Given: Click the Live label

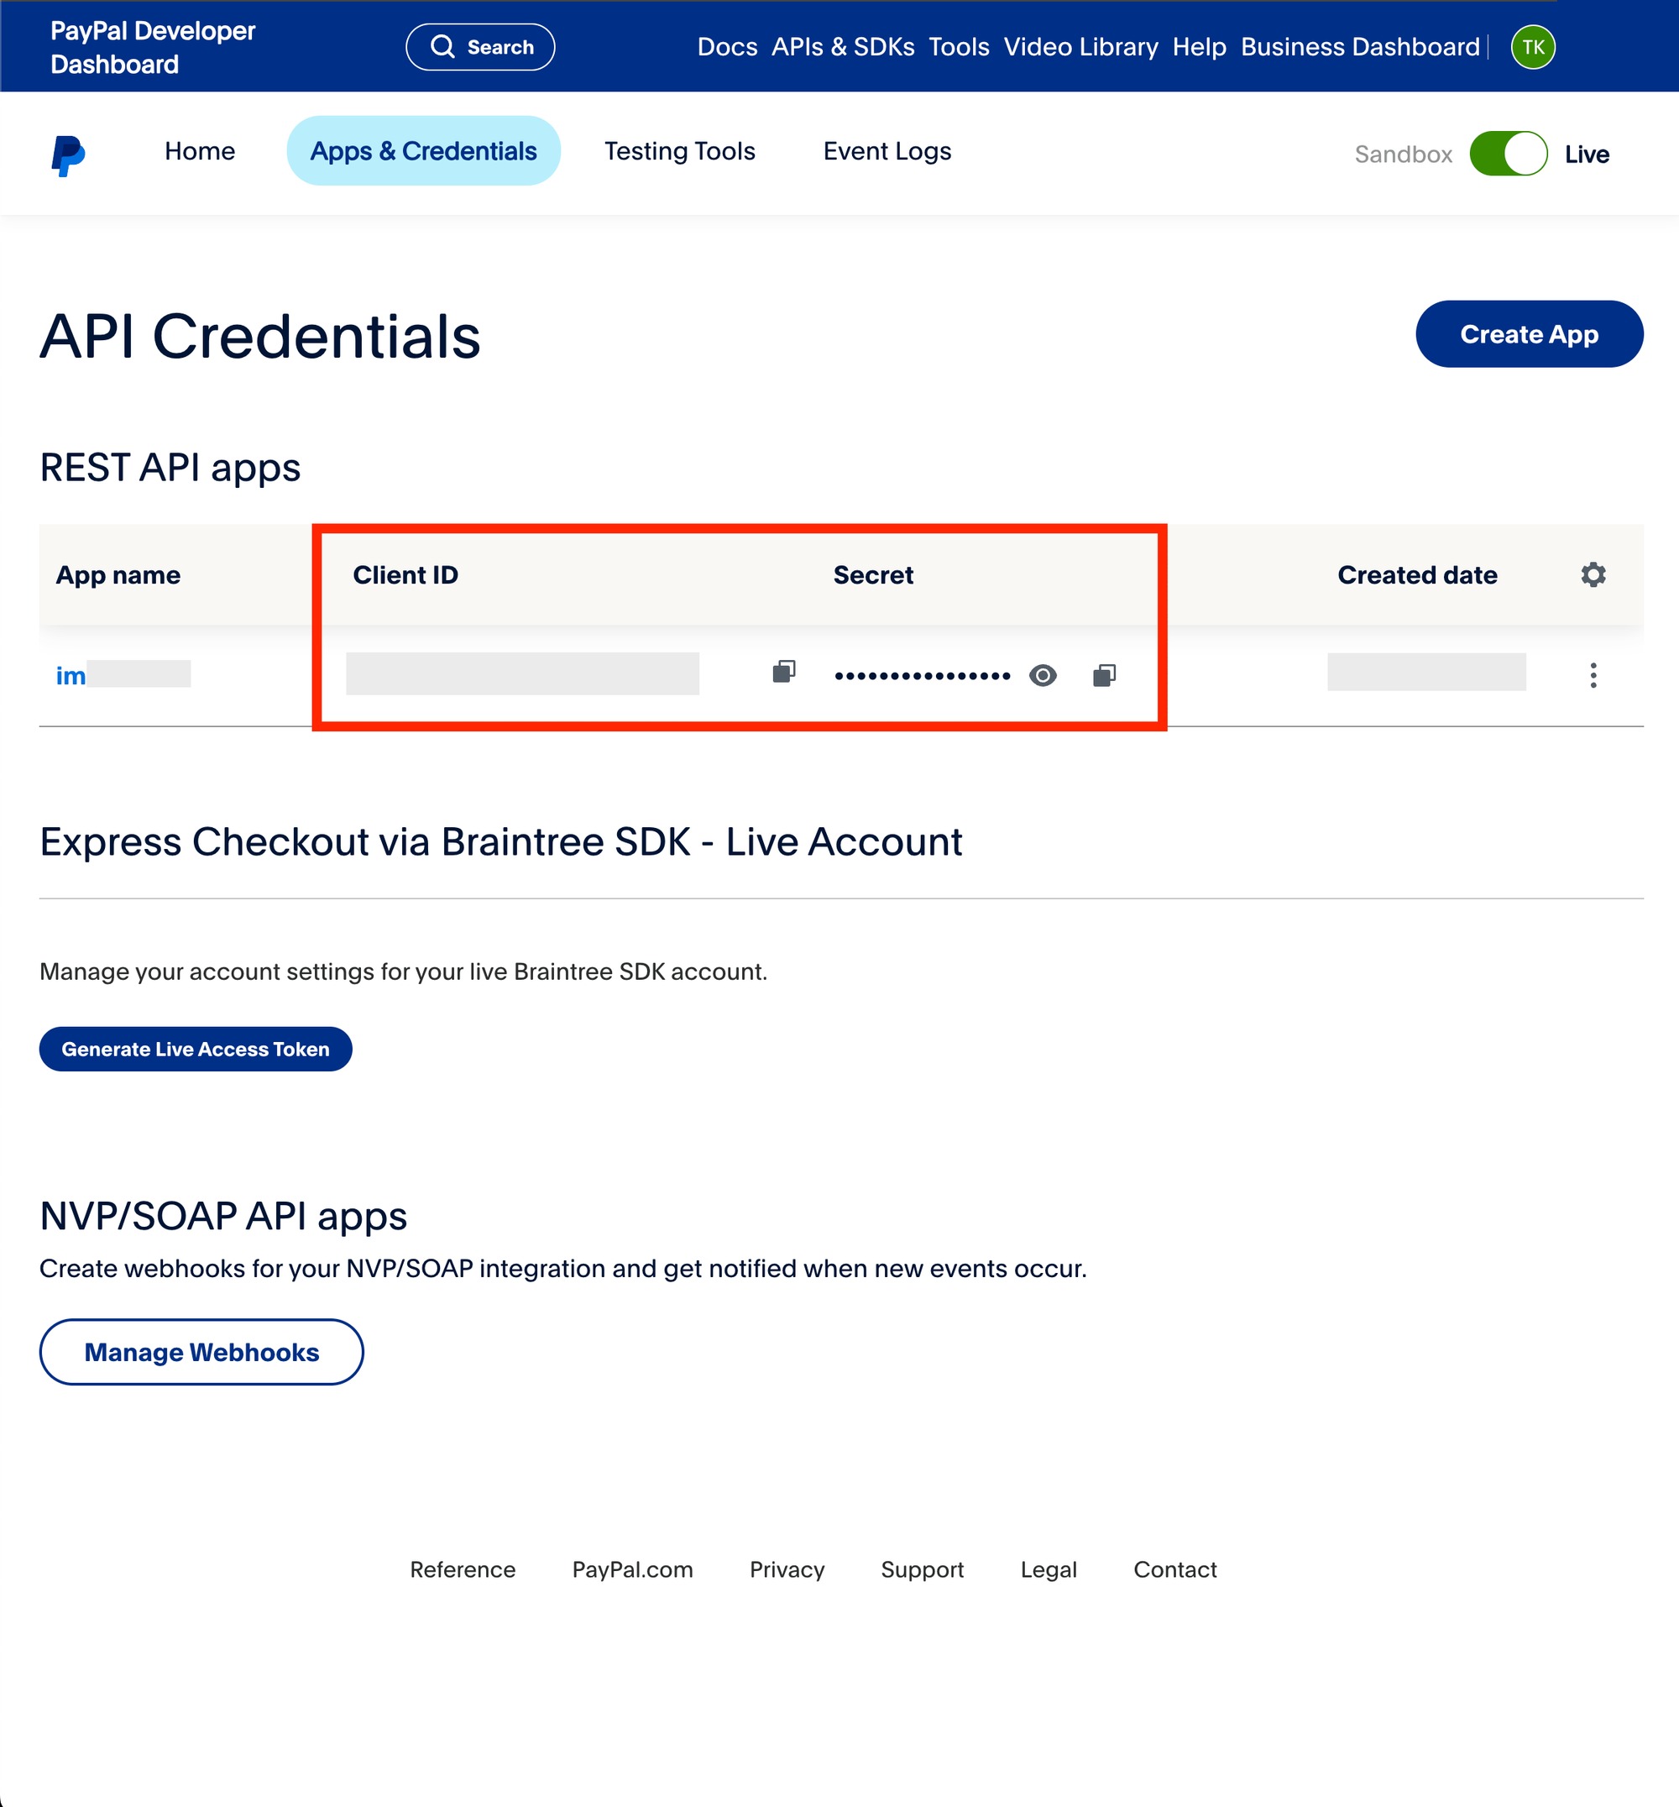Looking at the screenshot, I should pyautogui.click(x=1587, y=155).
